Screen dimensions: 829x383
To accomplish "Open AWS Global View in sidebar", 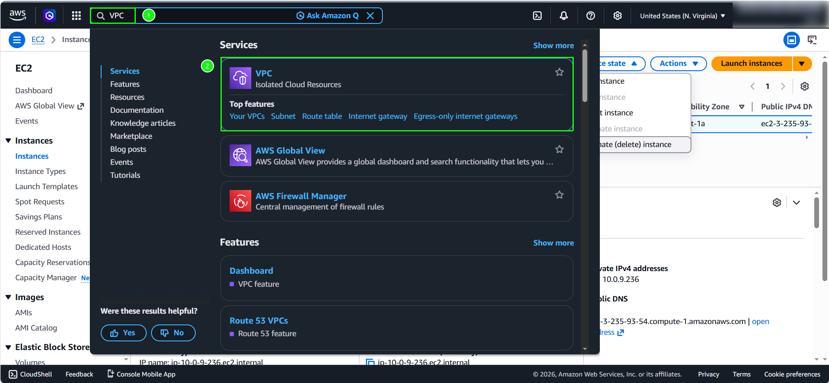I will (49, 106).
